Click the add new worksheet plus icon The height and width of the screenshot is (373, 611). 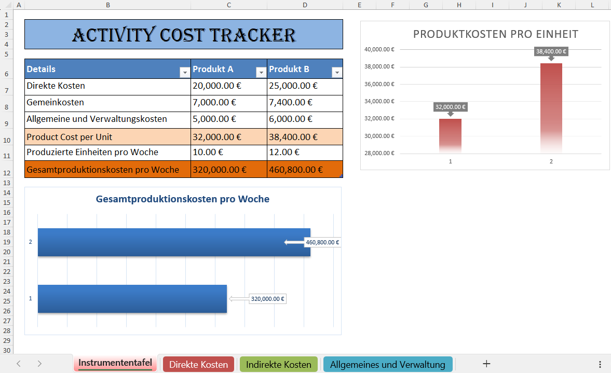pyautogui.click(x=486, y=364)
